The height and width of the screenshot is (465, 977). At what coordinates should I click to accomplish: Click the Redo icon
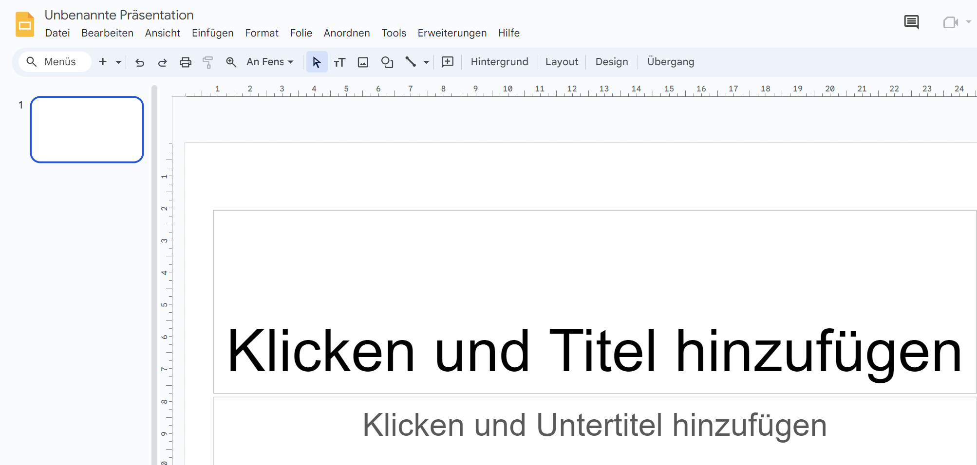pyautogui.click(x=162, y=62)
